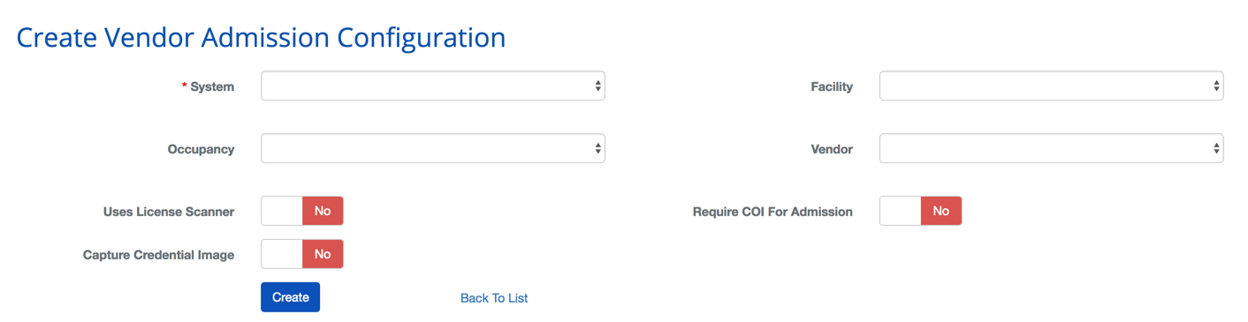The height and width of the screenshot is (322, 1248).
Task: Click the red No on Uses License Scanner
Action: click(323, 211)
